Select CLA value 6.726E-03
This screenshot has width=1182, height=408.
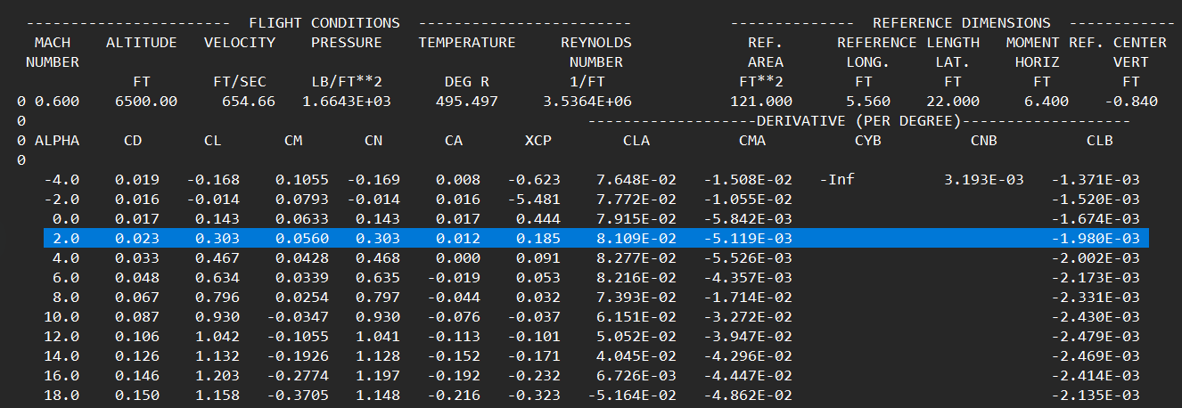636,376
